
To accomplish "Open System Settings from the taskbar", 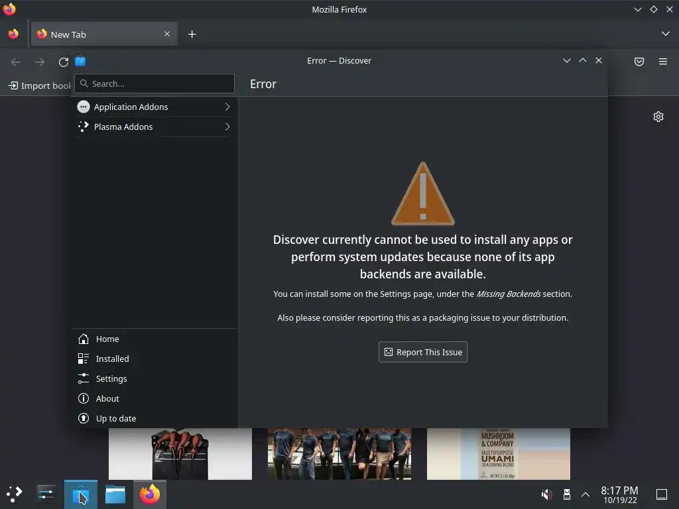I will click(x=46, y=494).
